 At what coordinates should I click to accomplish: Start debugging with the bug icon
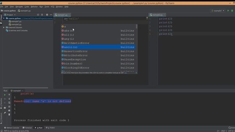232,11
